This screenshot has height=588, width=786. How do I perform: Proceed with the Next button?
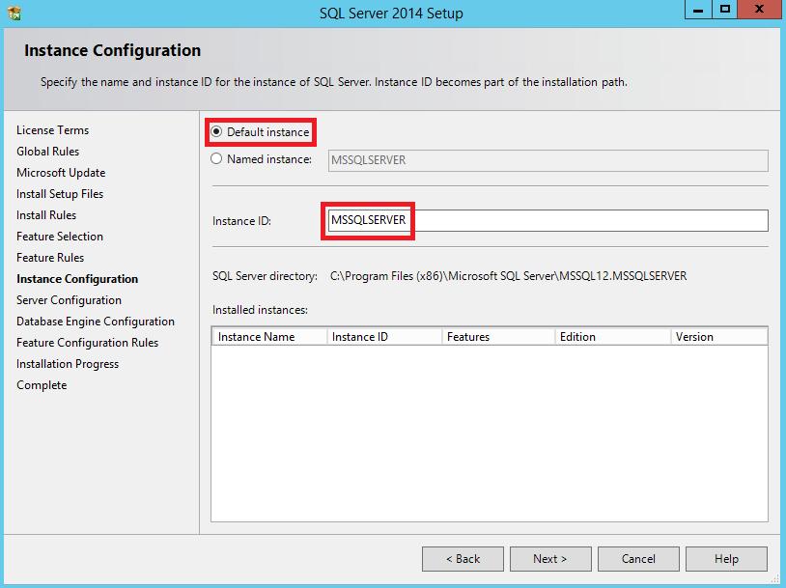(x=550, y=559)
